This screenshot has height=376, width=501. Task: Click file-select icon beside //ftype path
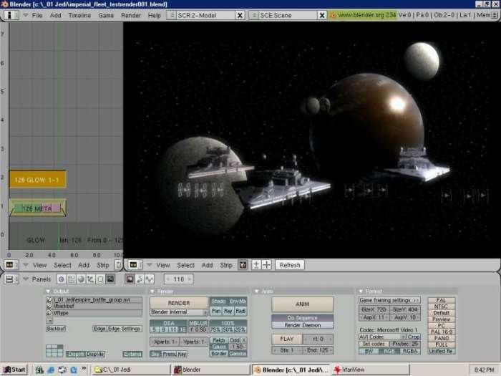pos(49,313)
